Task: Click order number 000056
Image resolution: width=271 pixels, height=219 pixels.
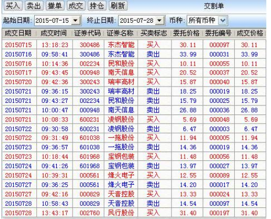Action: (x=219, y=157)
